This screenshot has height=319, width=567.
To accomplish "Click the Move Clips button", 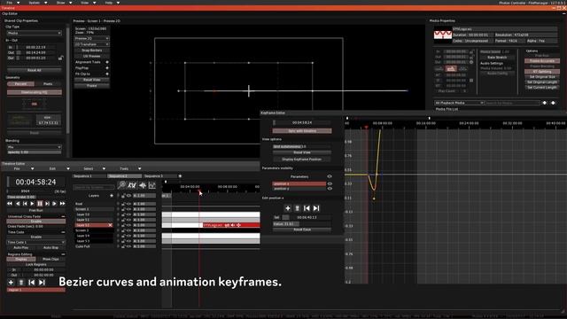I will 51,259.
